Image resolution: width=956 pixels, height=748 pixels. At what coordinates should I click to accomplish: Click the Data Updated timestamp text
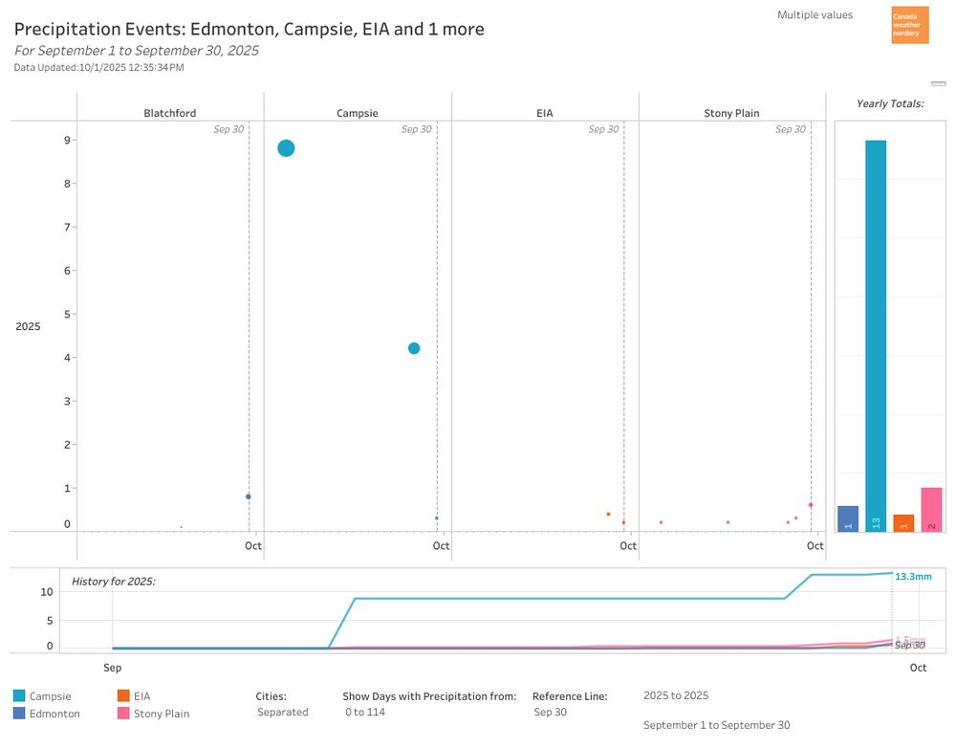pos(98,67)
